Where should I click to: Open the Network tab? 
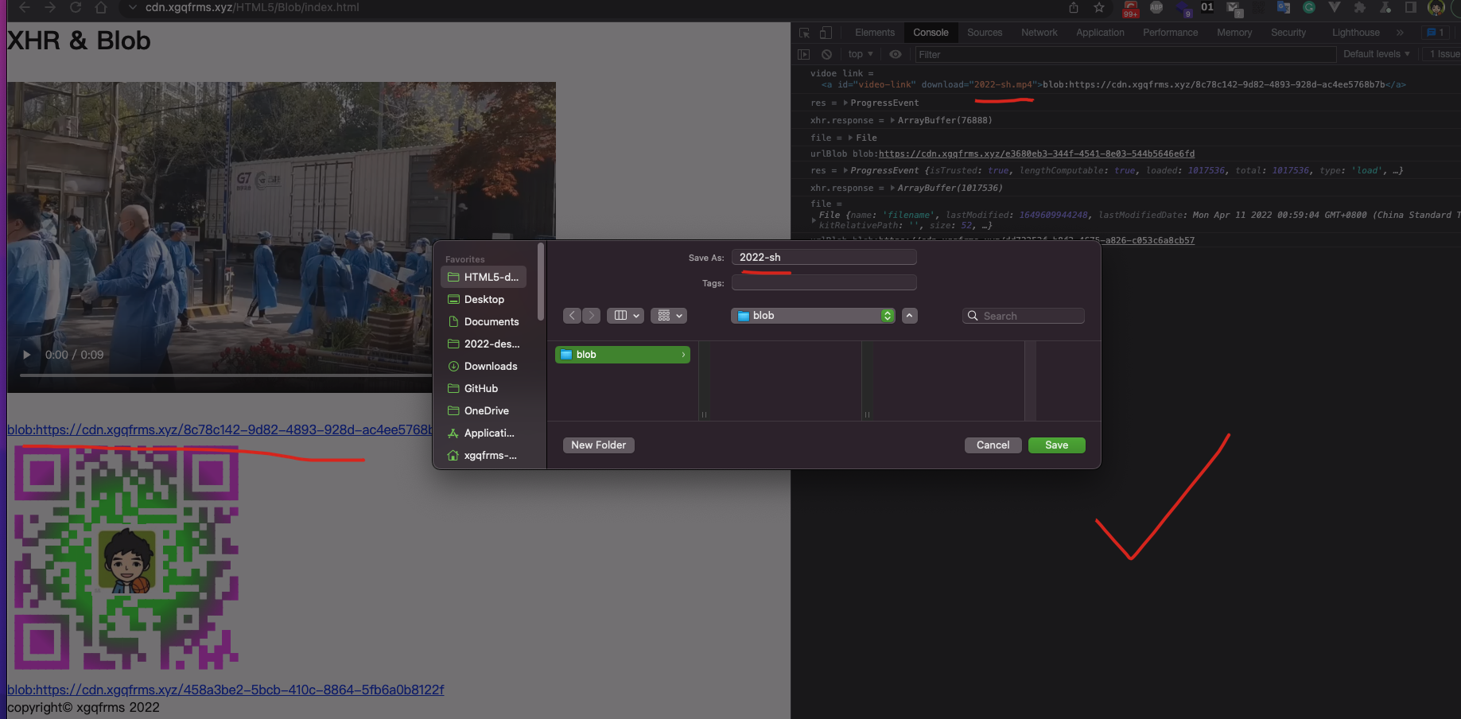(x=1039, y=33)
